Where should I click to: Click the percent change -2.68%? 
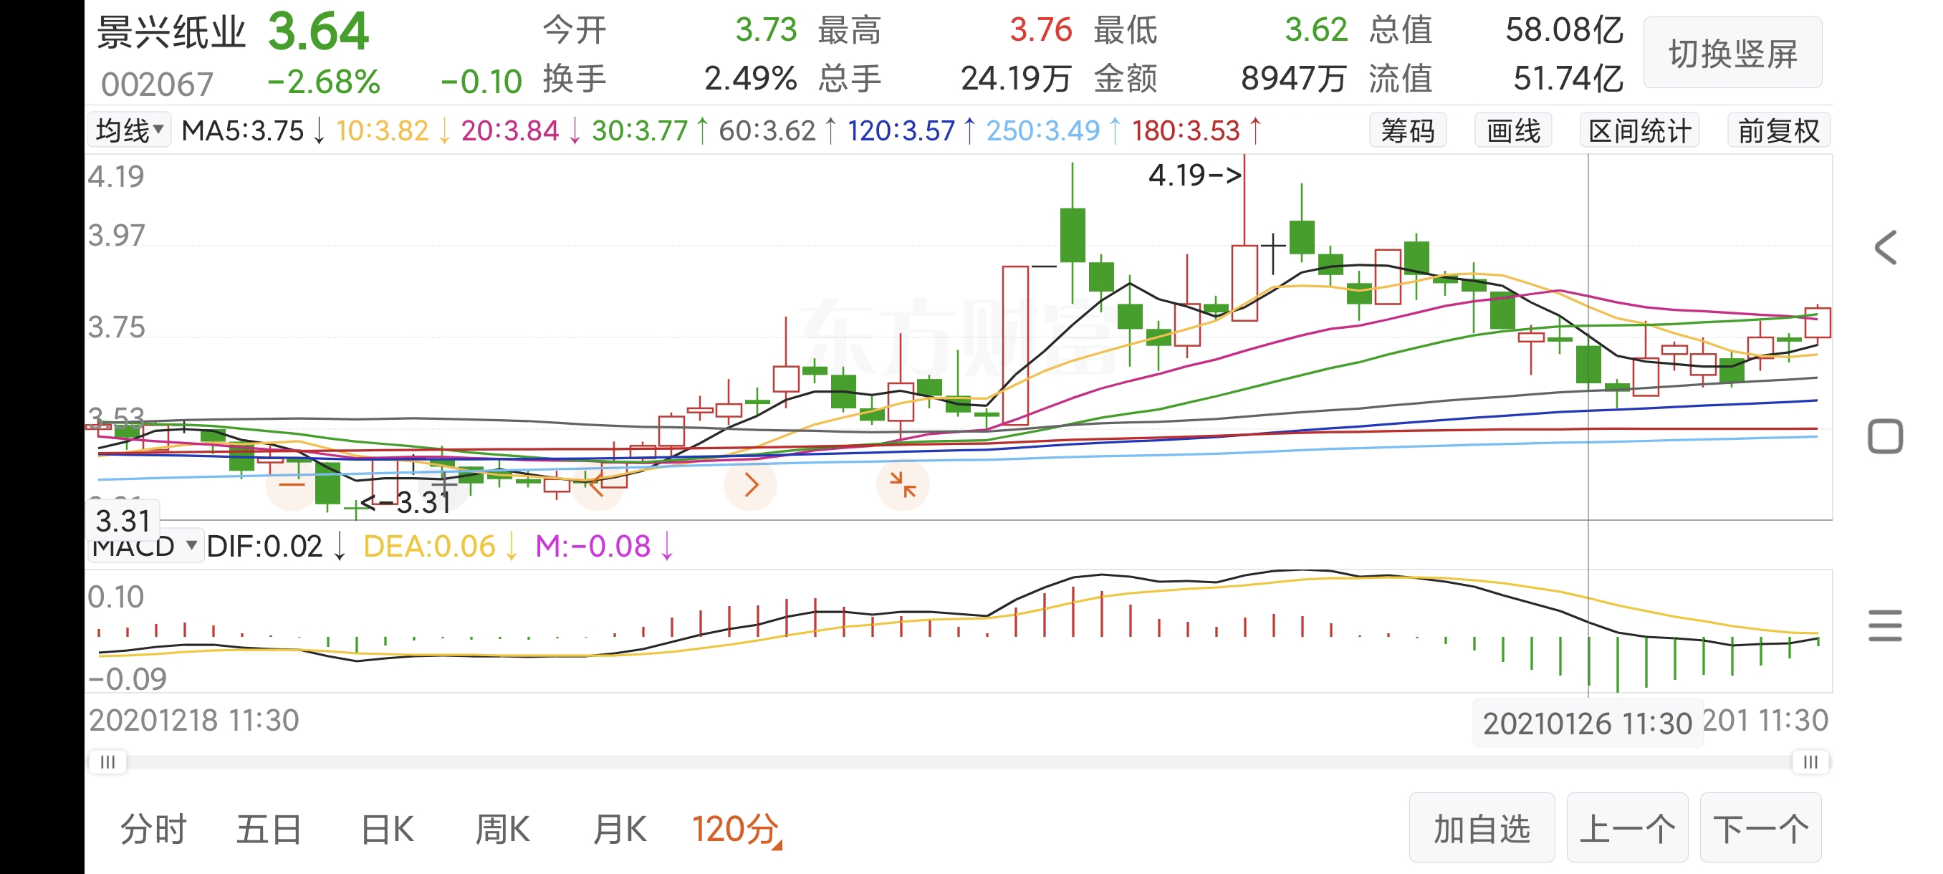click(324, 82)
